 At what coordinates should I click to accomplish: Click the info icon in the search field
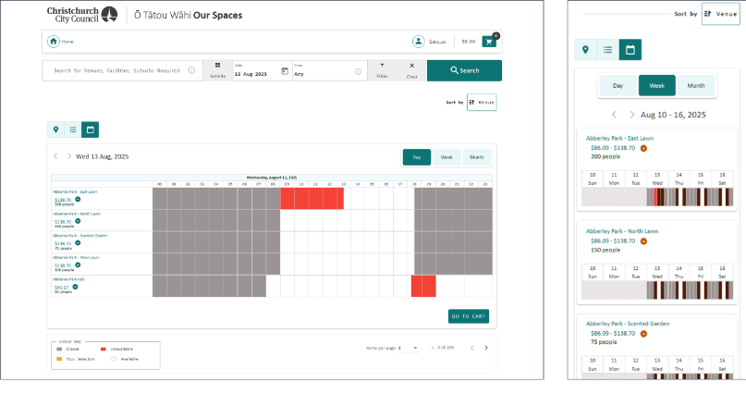[x=191, y=71]
